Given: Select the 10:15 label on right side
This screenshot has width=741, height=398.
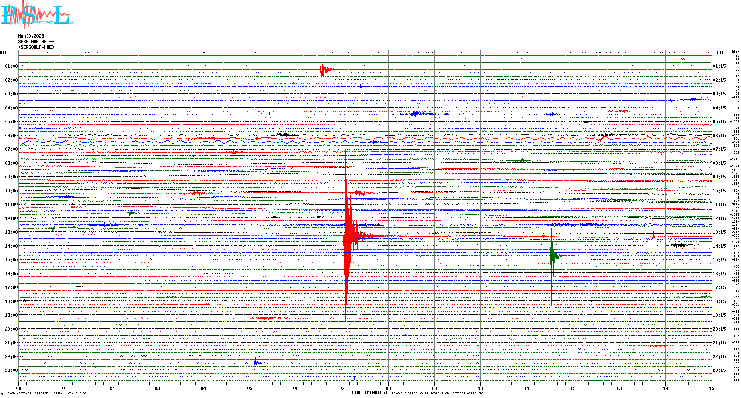Looking at the screenshot, I should tap(719, 191).
